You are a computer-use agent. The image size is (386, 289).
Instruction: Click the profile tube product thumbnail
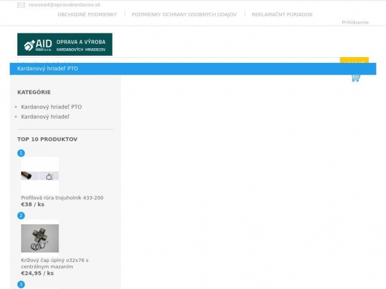pos(40,176)
